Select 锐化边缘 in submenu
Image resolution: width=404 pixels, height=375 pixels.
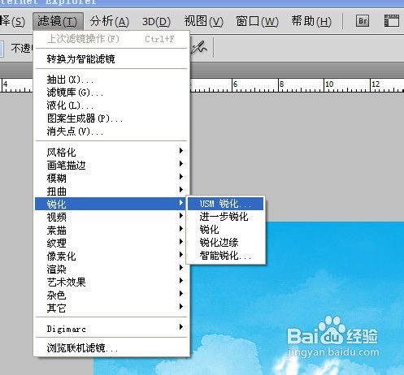click(225, 243)
